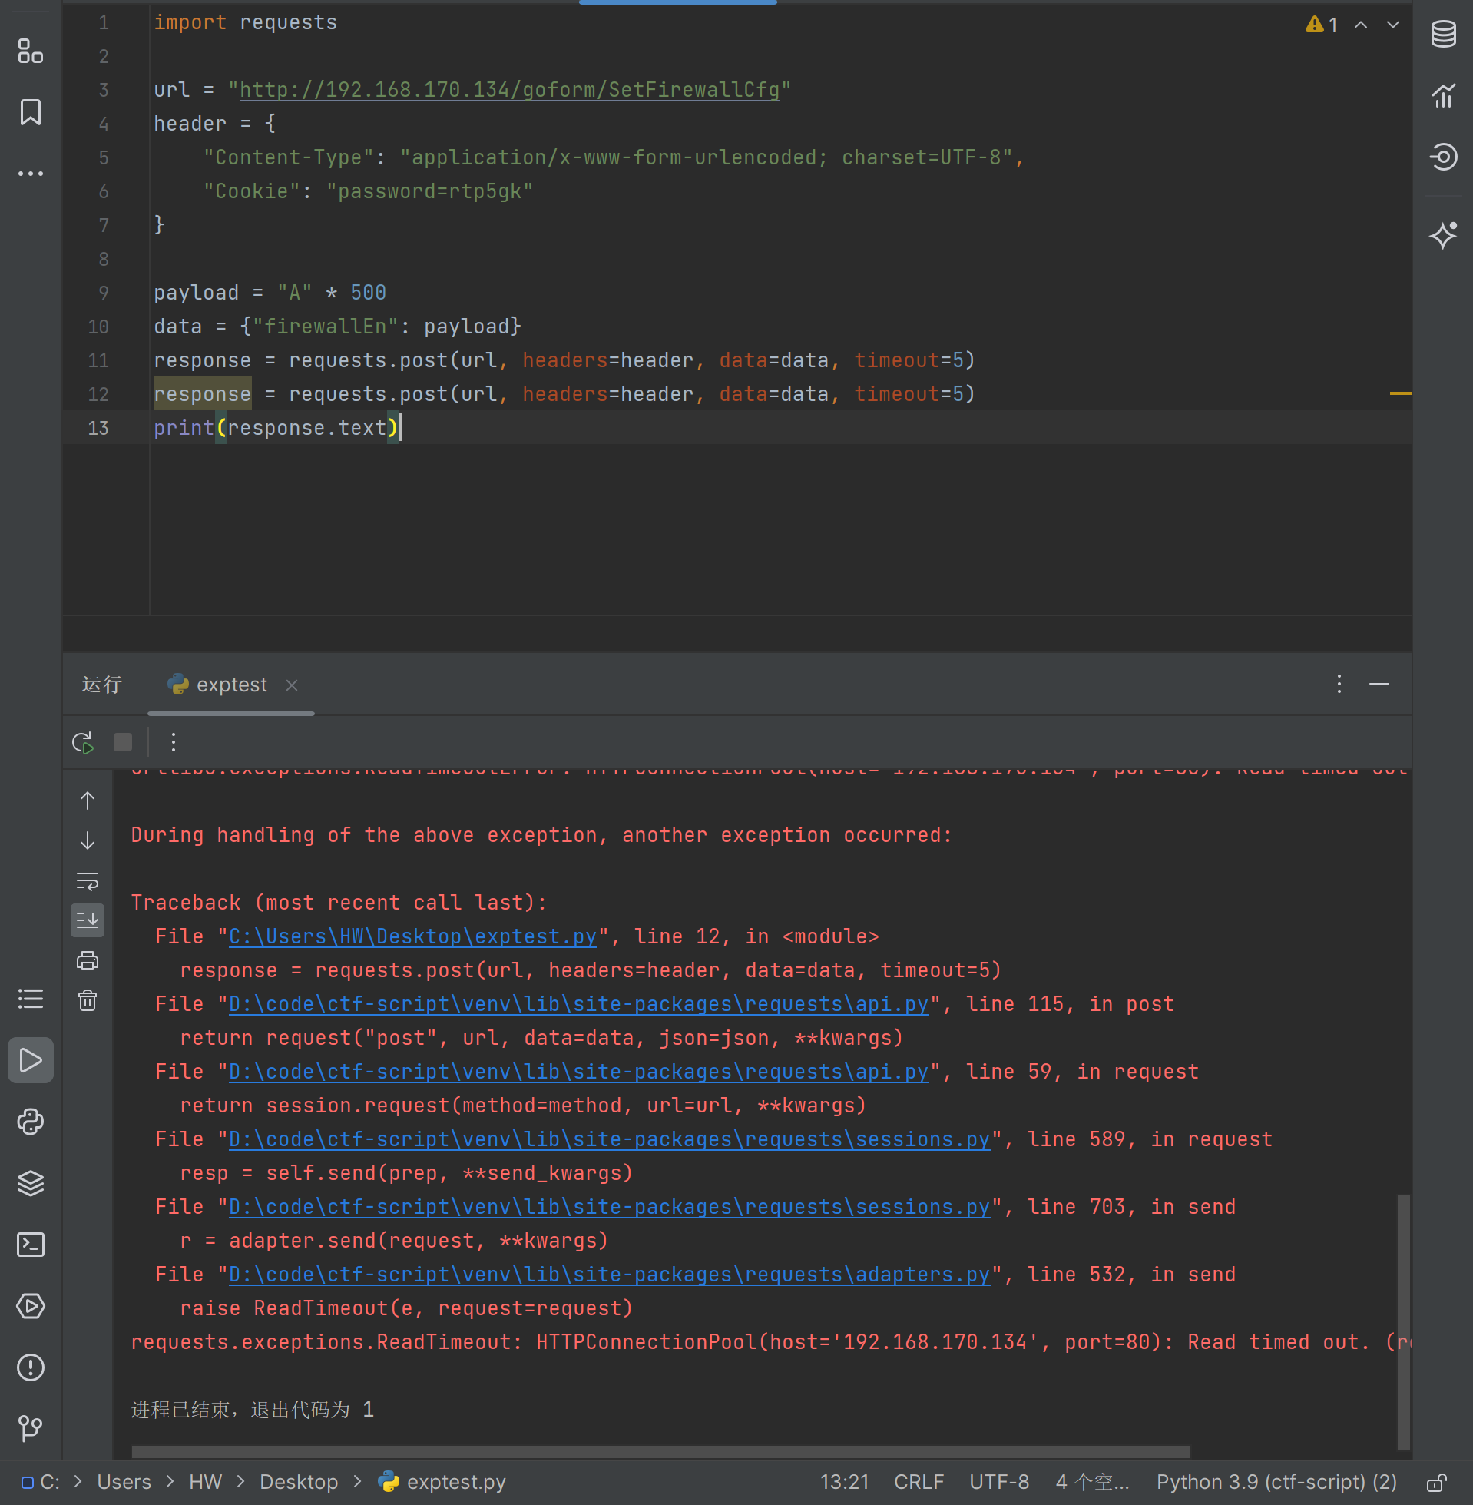Open the 13:21 line column go-to widget
The image size is (1473, 1505).
pyautogui.click(x=844, y=1482)
